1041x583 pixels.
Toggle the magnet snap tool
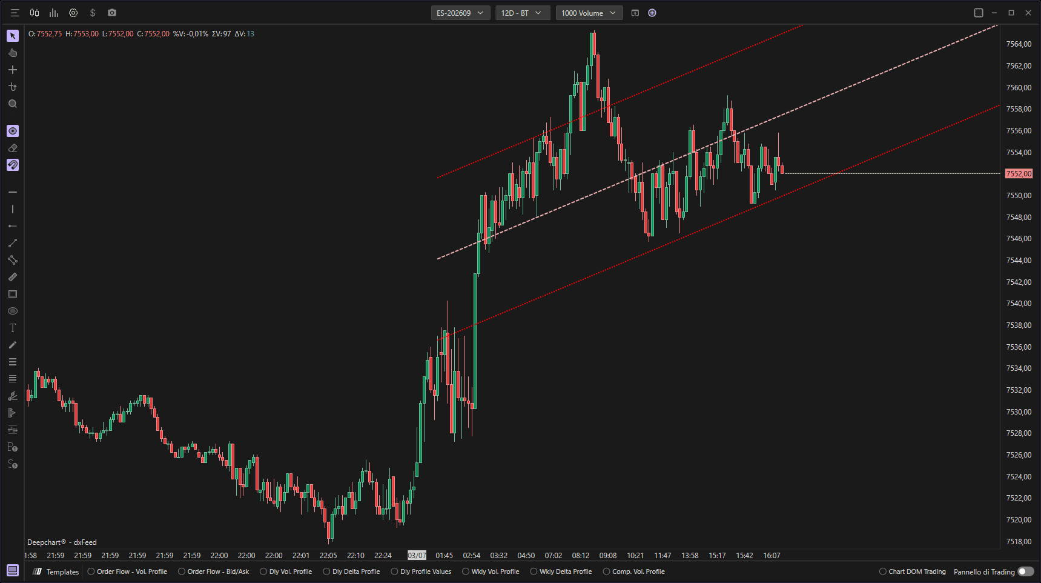(x=13, y=165)
